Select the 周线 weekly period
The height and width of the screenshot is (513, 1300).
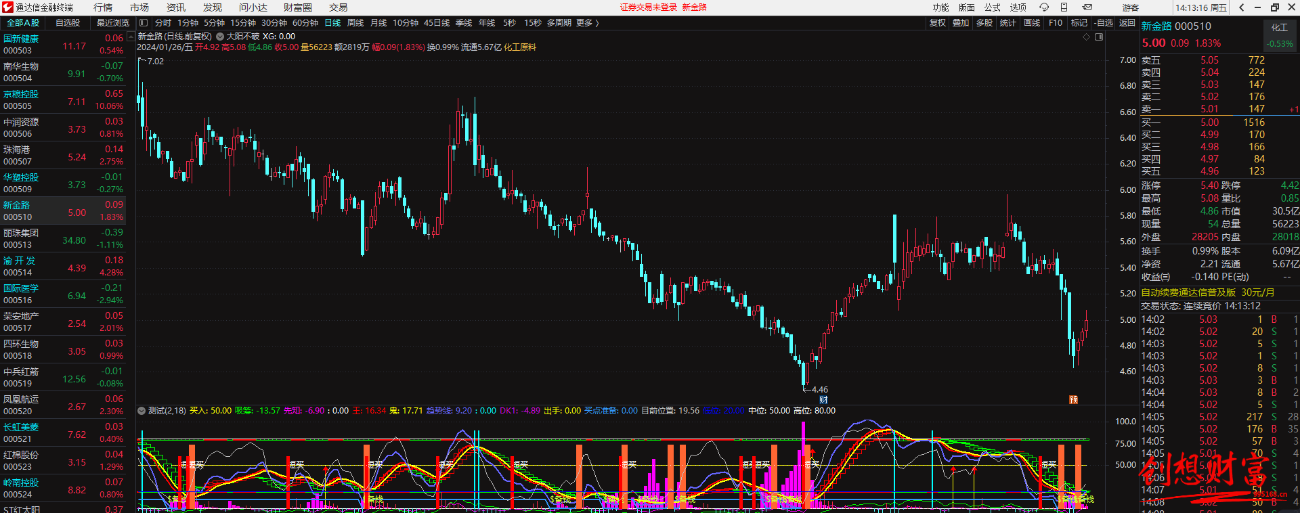click(x=355, y=23)
